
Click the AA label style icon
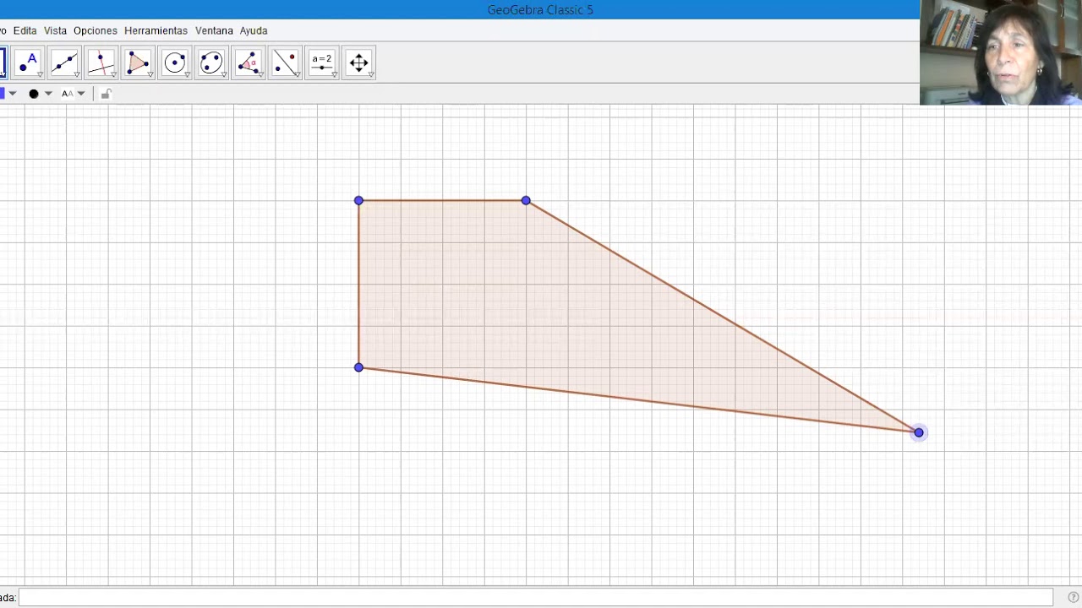67,94
